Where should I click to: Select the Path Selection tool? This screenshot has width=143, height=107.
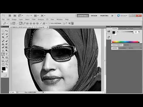pyautogui.click(x=3, y=57)
